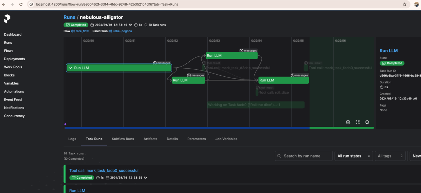The height and width of the screenshot is (193, 421).
Task: Open Blocks in the sidebar
Action: 9,75
